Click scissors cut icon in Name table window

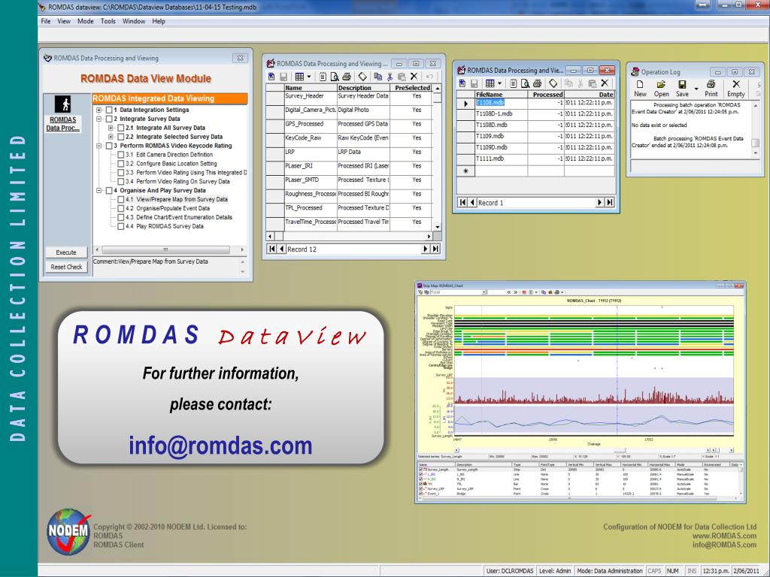[x=390, y=77]
